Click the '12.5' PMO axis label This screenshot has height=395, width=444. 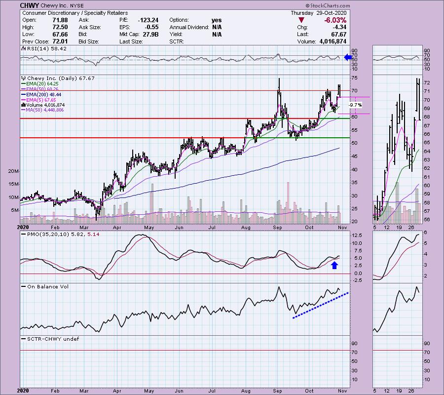click(x=357, y=236)
